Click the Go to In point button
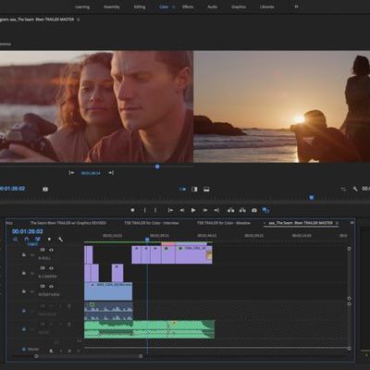The width and height of the screenshot is (370, 370). click(x=170, y=210)
